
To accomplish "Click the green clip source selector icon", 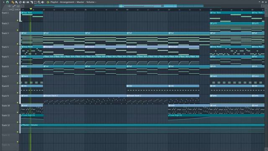I will [x=48, y=2].
